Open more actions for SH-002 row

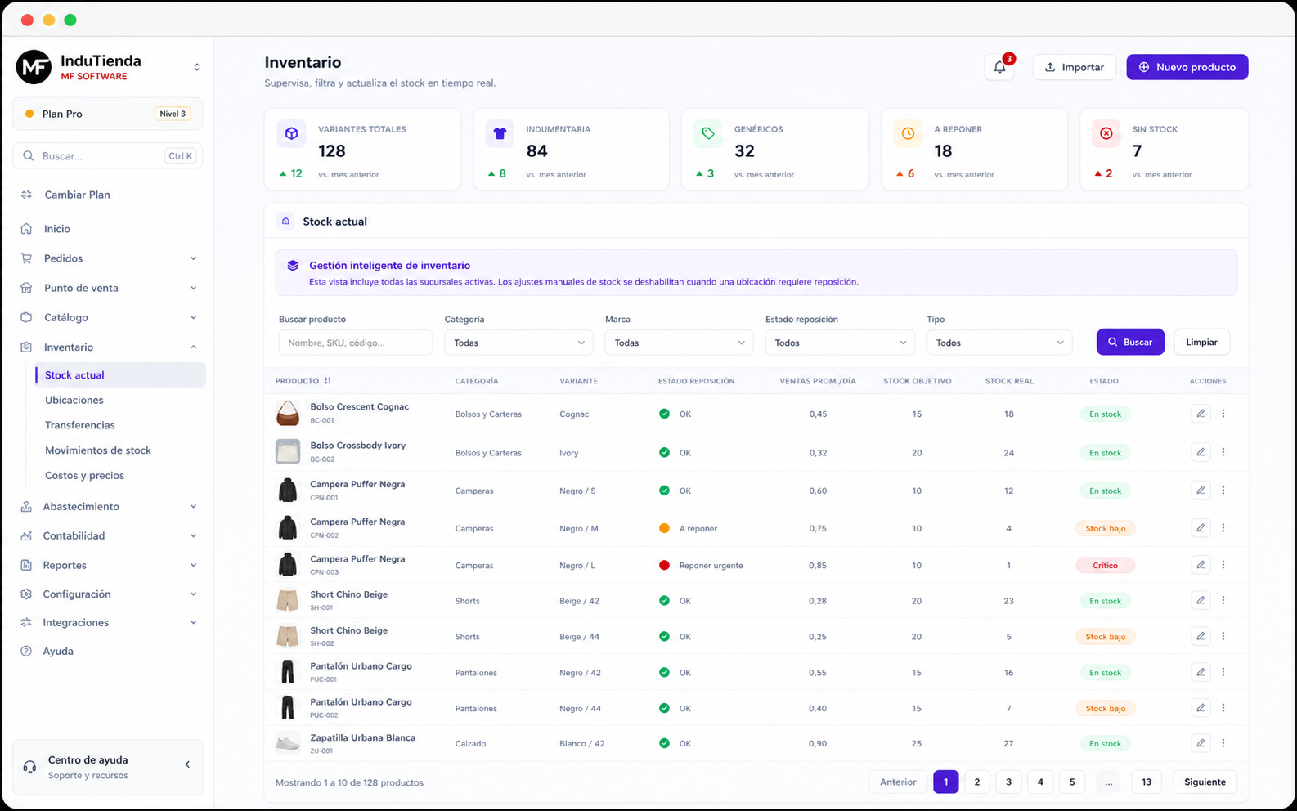[1223, 636]
